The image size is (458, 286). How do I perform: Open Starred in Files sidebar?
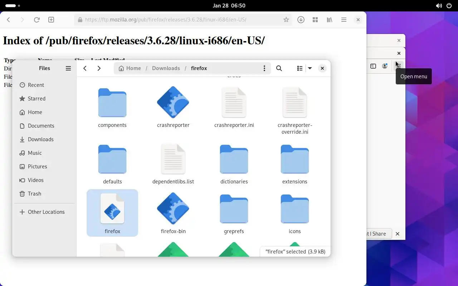tap(44, 99)
